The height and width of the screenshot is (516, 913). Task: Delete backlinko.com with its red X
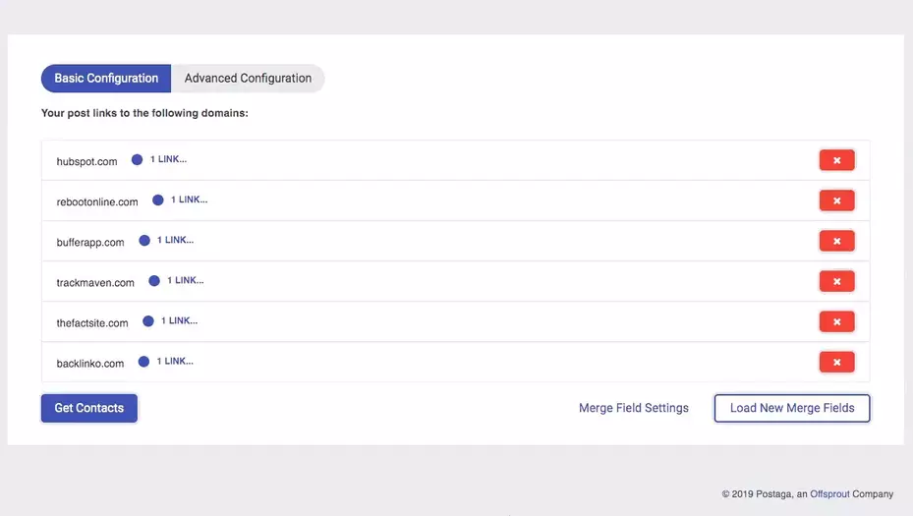[836, 362]
